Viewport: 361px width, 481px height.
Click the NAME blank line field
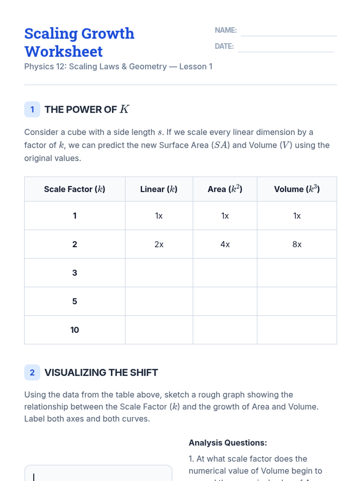[288, 31]
